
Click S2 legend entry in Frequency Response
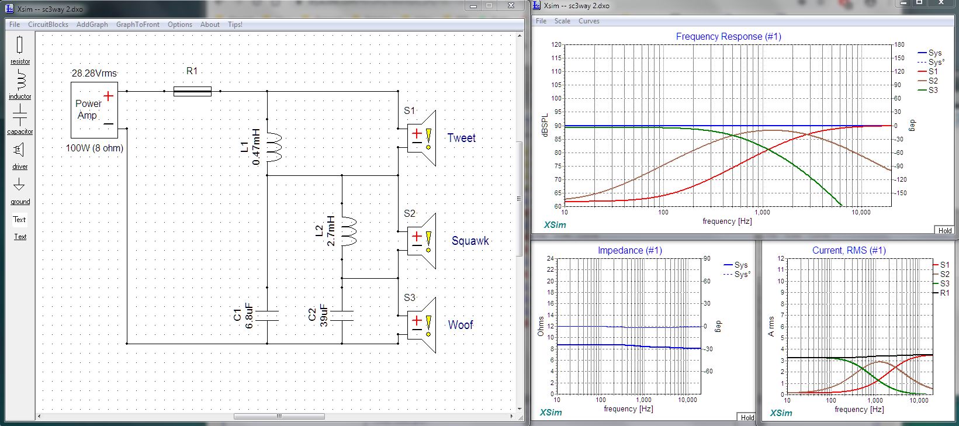(x=927, y=81)
